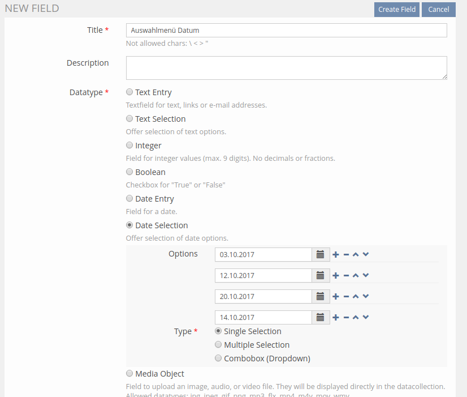Click the Create Field button

pyautogui.click(x=396, y=10)
